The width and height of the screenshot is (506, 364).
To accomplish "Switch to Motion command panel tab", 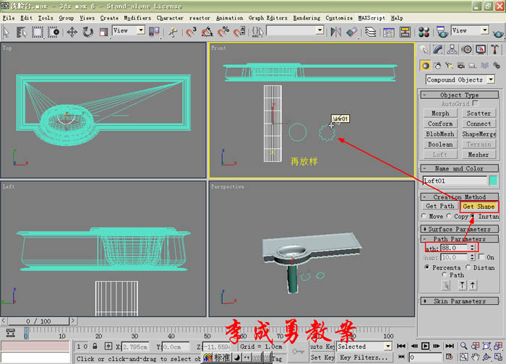I will pyautogui.click(x=466, y=49).
